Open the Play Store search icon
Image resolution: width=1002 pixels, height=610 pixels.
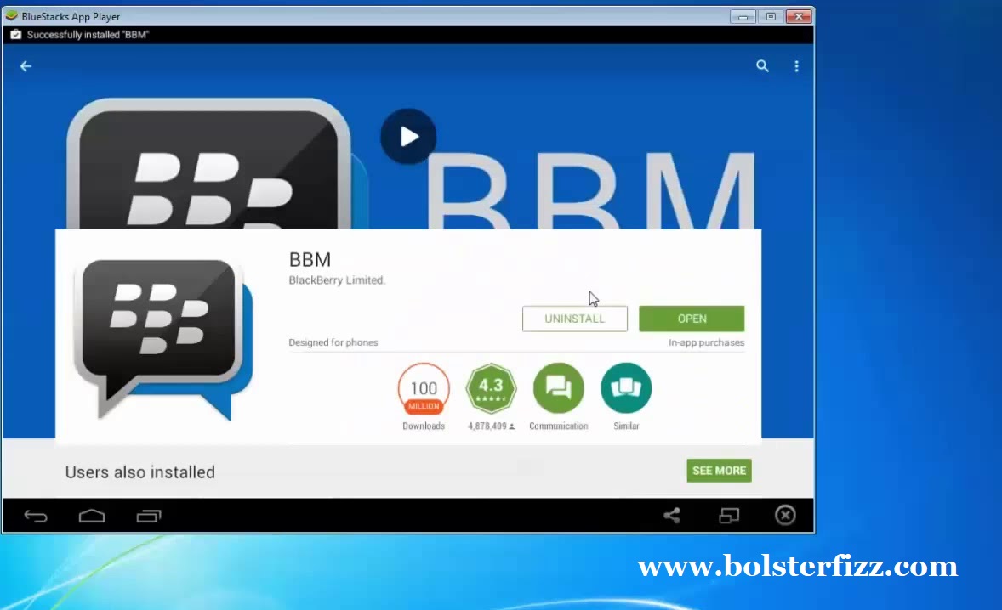[762, 65]
